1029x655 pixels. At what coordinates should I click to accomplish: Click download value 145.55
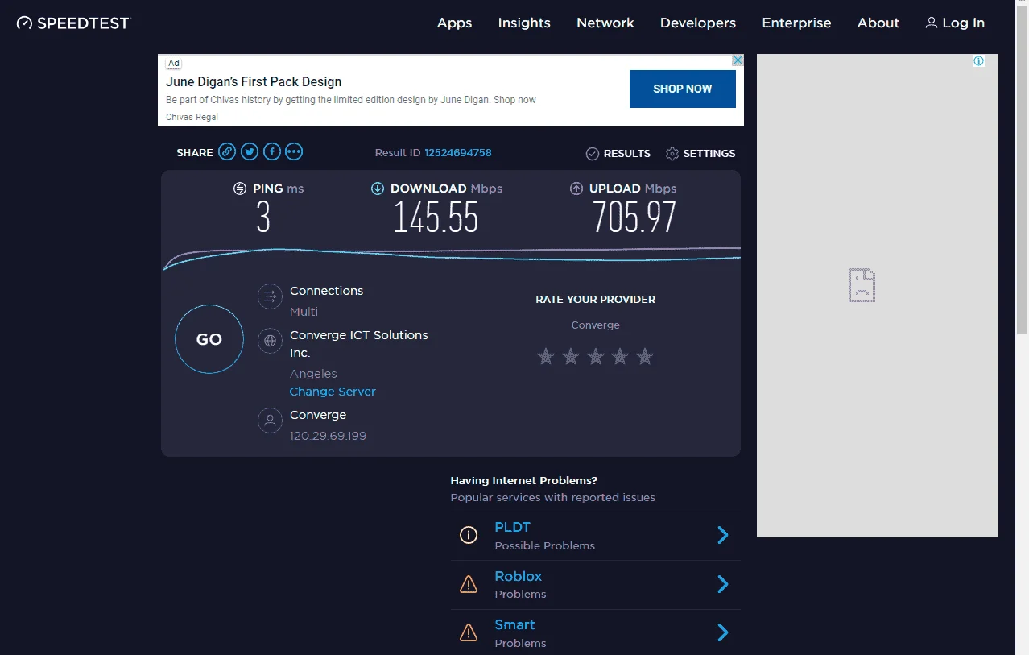coord(436,218)
